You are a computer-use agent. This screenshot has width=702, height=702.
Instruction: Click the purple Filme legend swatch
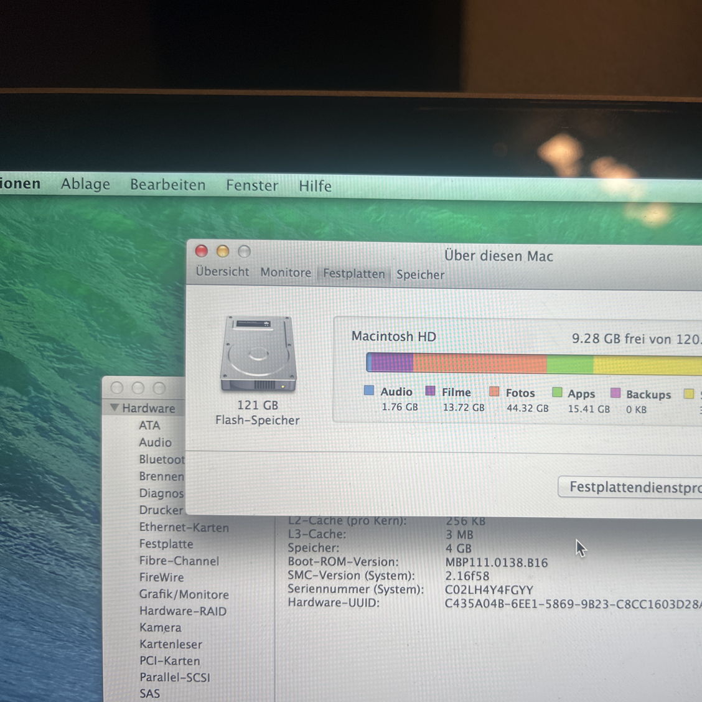point(430,391)
